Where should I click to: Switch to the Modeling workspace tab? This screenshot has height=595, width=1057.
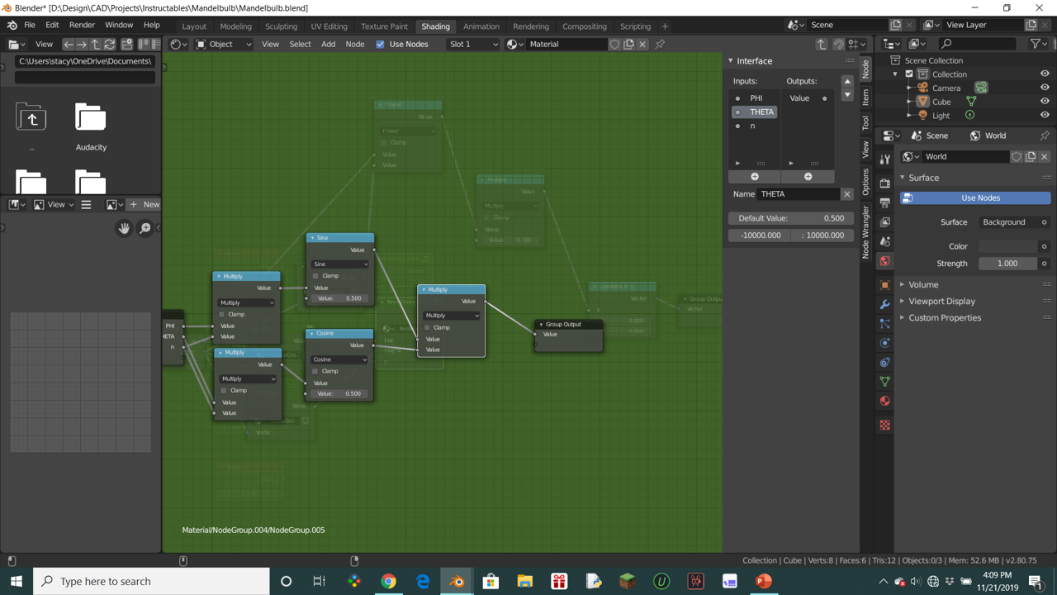(236, 26)
